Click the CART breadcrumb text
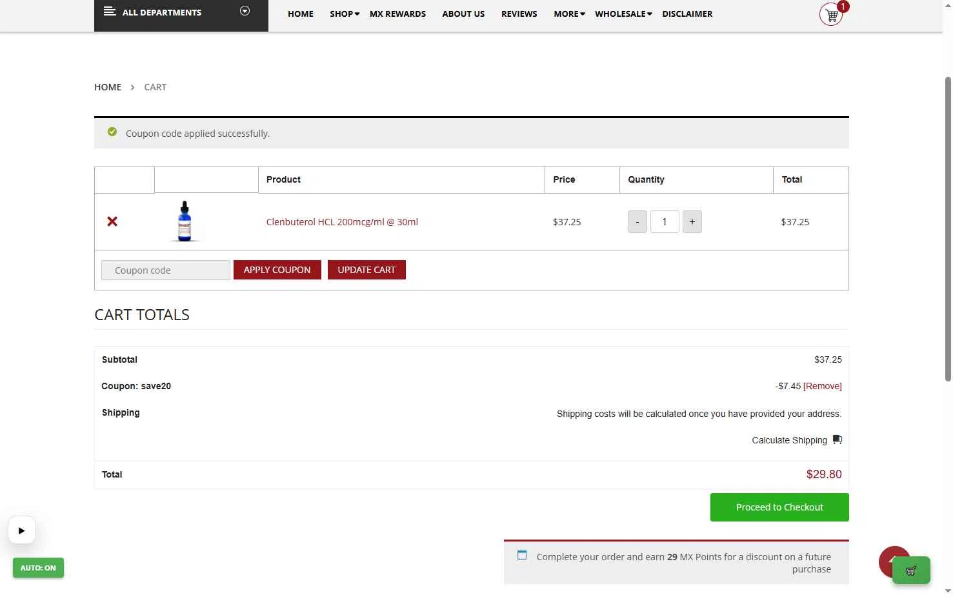The image size is (953, 597). coord(155,87)
